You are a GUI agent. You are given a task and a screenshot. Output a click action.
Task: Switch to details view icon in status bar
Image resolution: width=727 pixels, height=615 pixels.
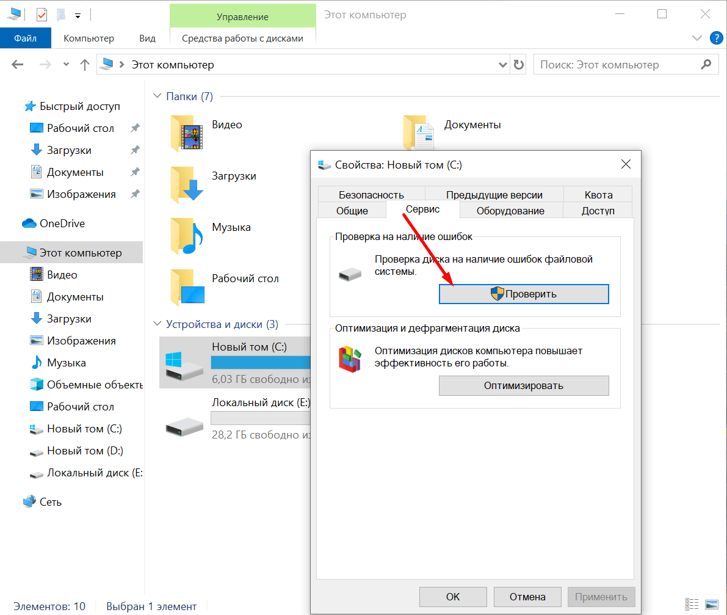(x=692, y=605)
